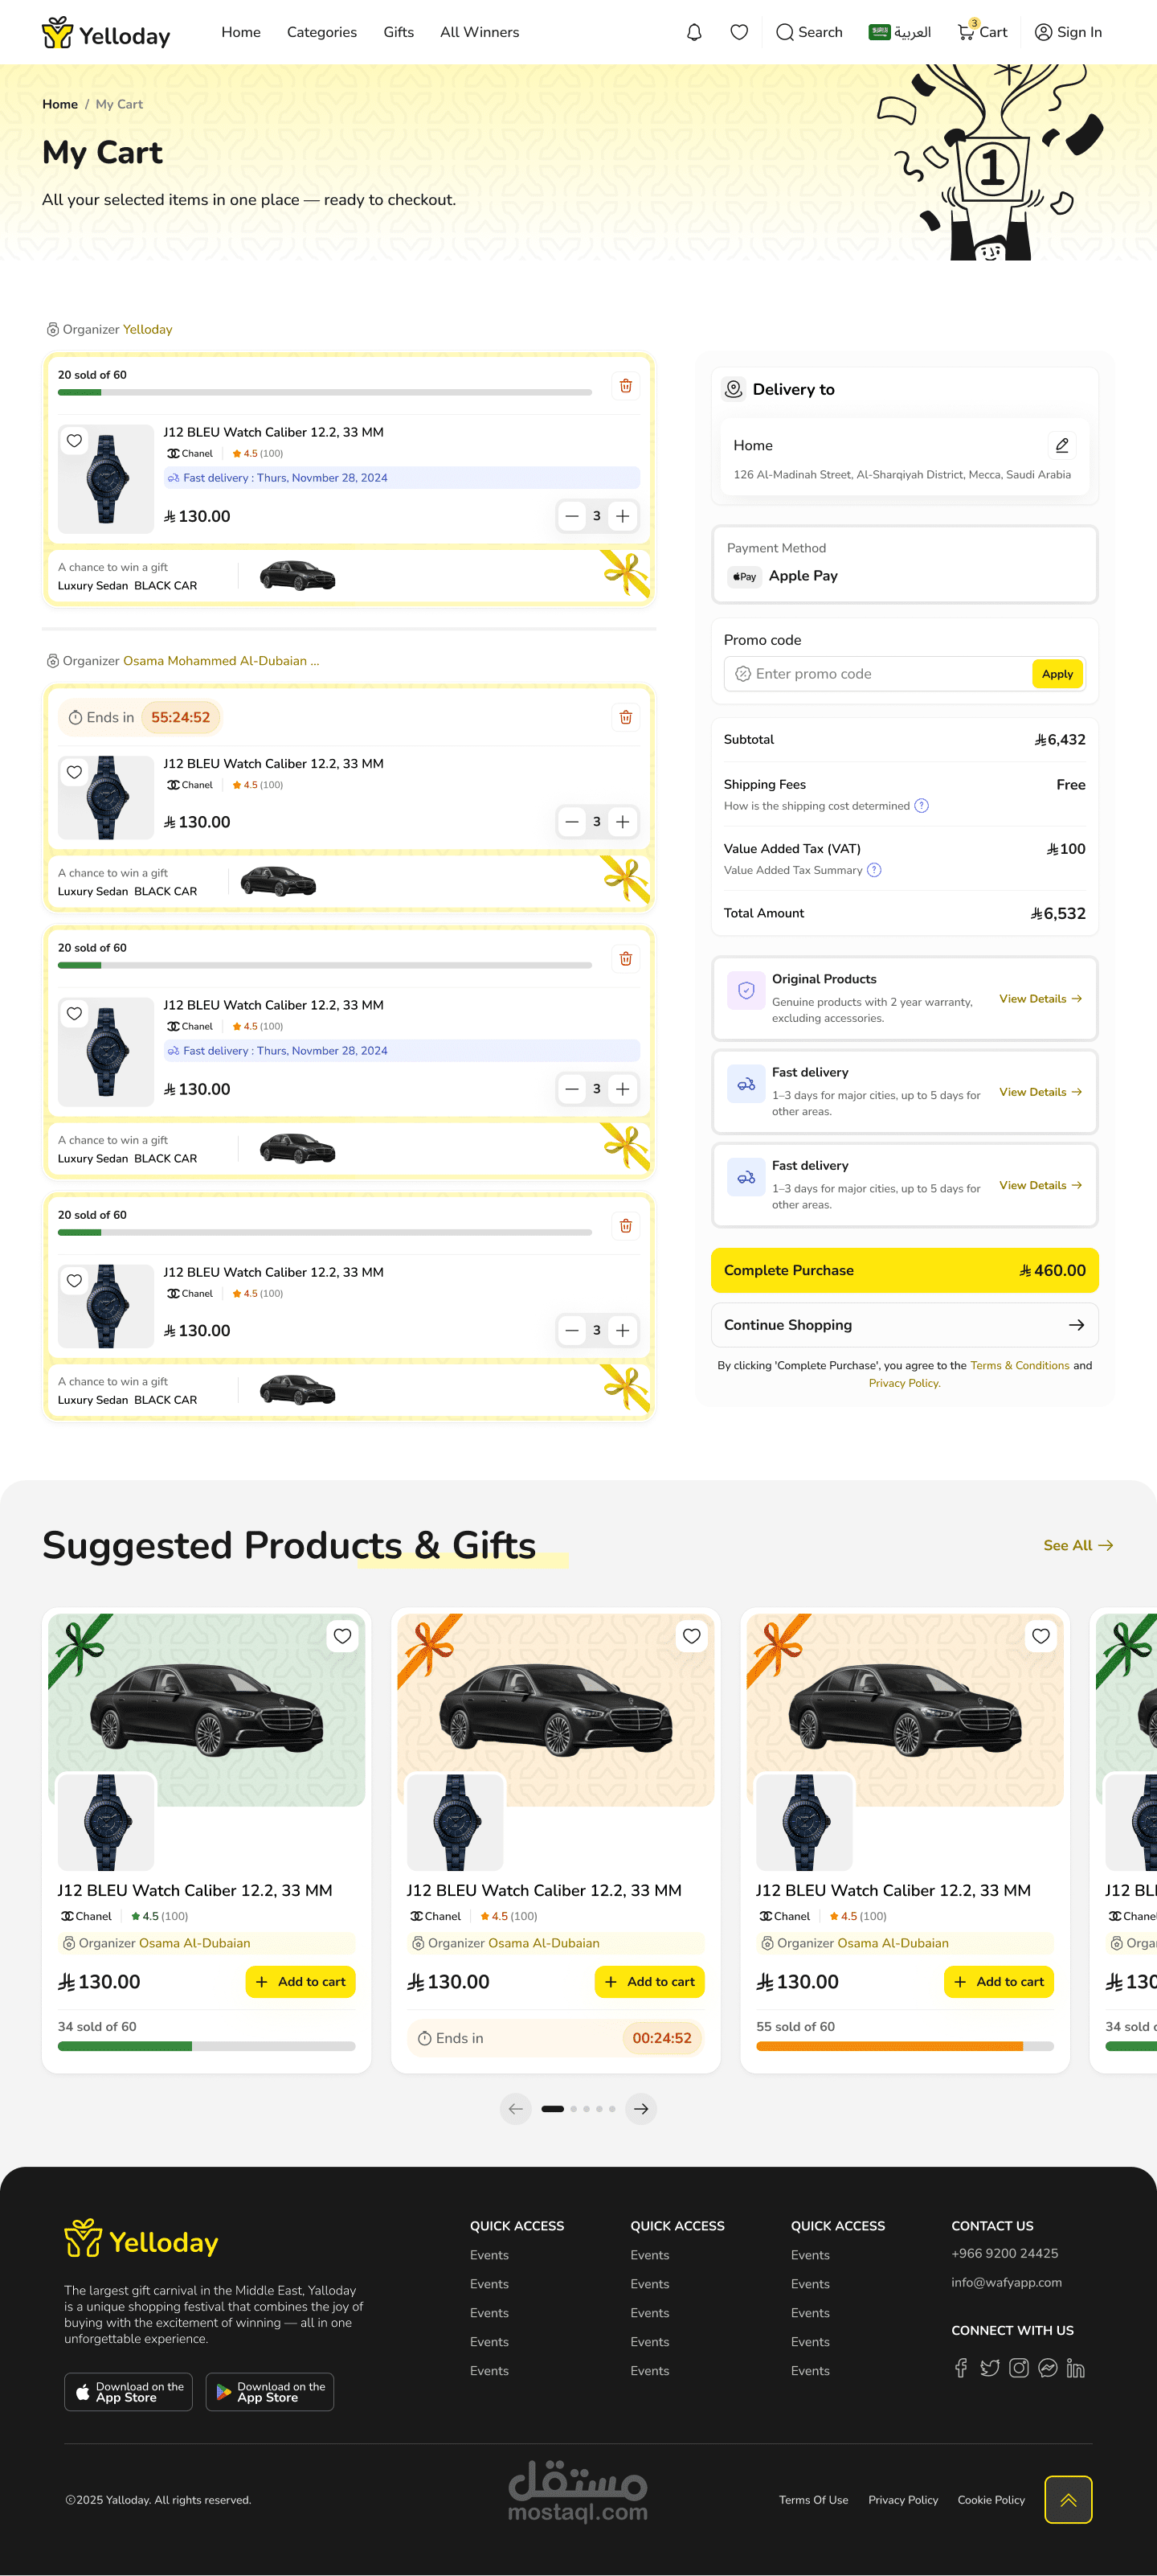Screen dimensions: 1157x2576
Task: Click the Complete Purchase button
Action: click(x=904, y=1270)
